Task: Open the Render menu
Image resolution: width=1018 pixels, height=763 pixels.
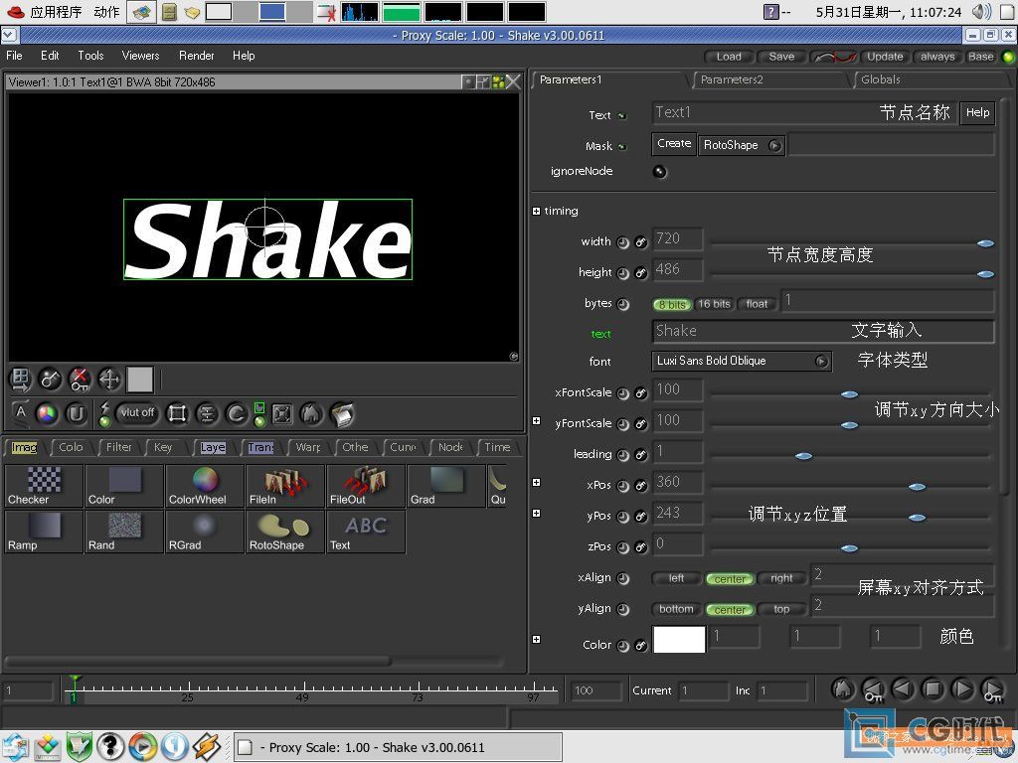Action: (196, 56)
